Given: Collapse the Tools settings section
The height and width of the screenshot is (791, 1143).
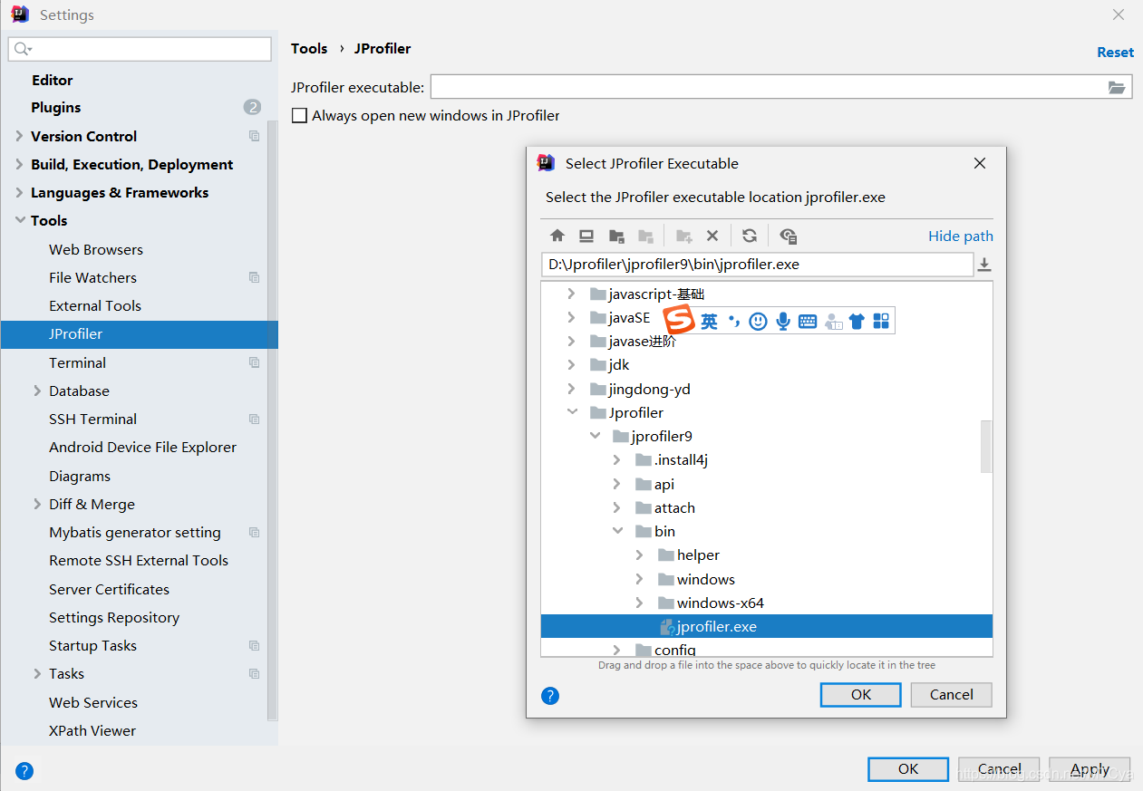Looking at the screenshot, I should (x=19, y=220).
